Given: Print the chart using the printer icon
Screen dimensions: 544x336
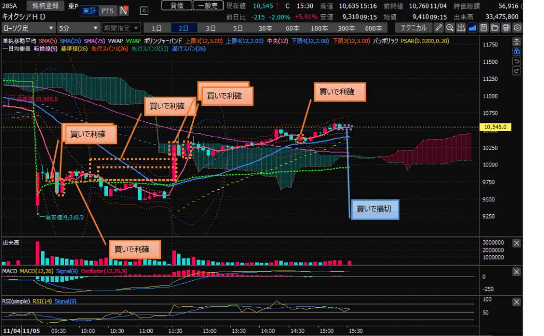Looking at the screenshot, I should point(506,28).
